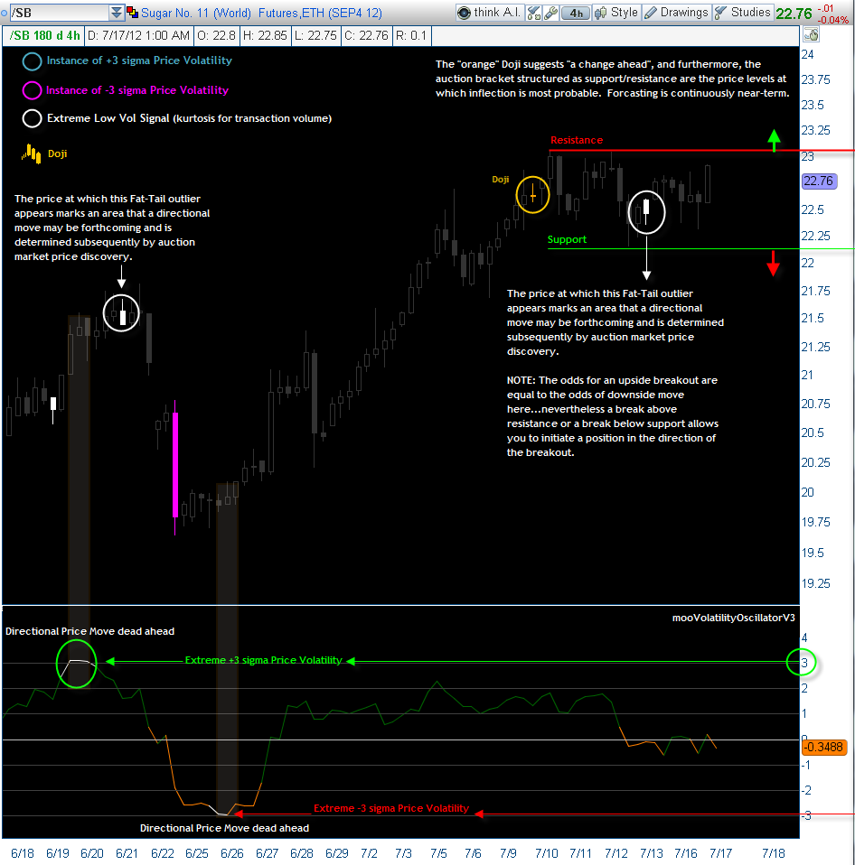Viewport: 855px width, 865px height.
Task: Click the green last price 22.76 in toolbar
Action: coord(794,14)
